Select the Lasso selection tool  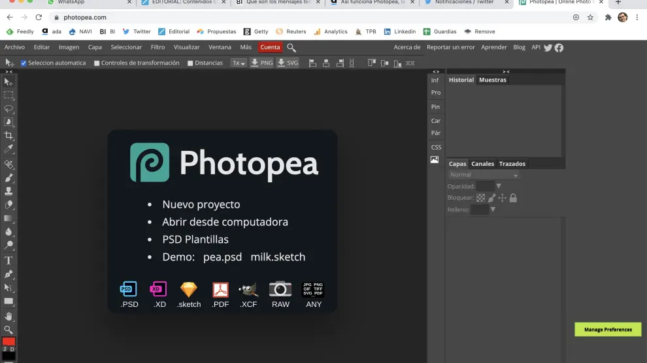(x=8, y=108)
